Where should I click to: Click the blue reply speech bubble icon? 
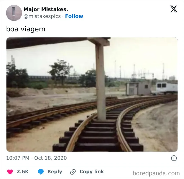41,172
